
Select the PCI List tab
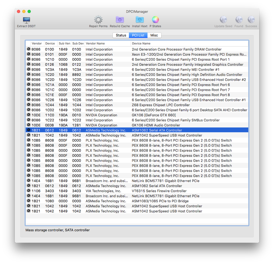pyautogui.click(x=138, y=35)
